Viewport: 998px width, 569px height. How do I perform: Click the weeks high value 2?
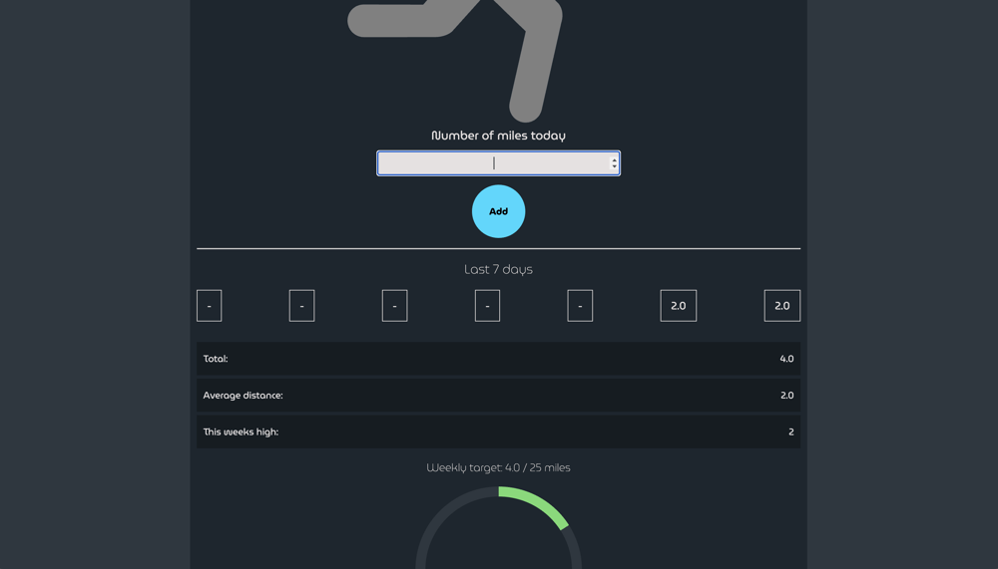click(x=791, y=431)
